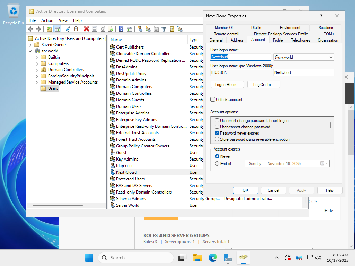Click the Create new user toolbar icon

[x=140, y=29]
